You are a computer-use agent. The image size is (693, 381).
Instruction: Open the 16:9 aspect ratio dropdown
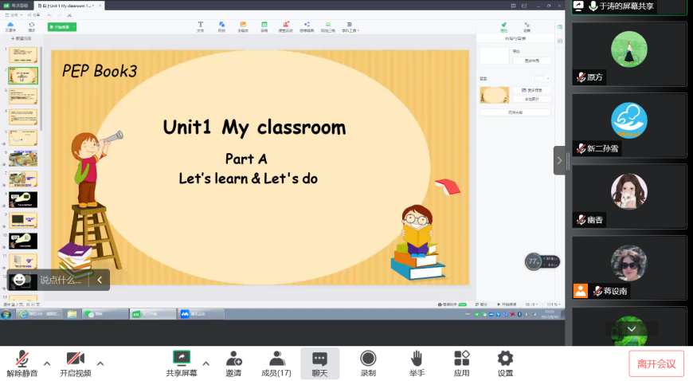531,304
